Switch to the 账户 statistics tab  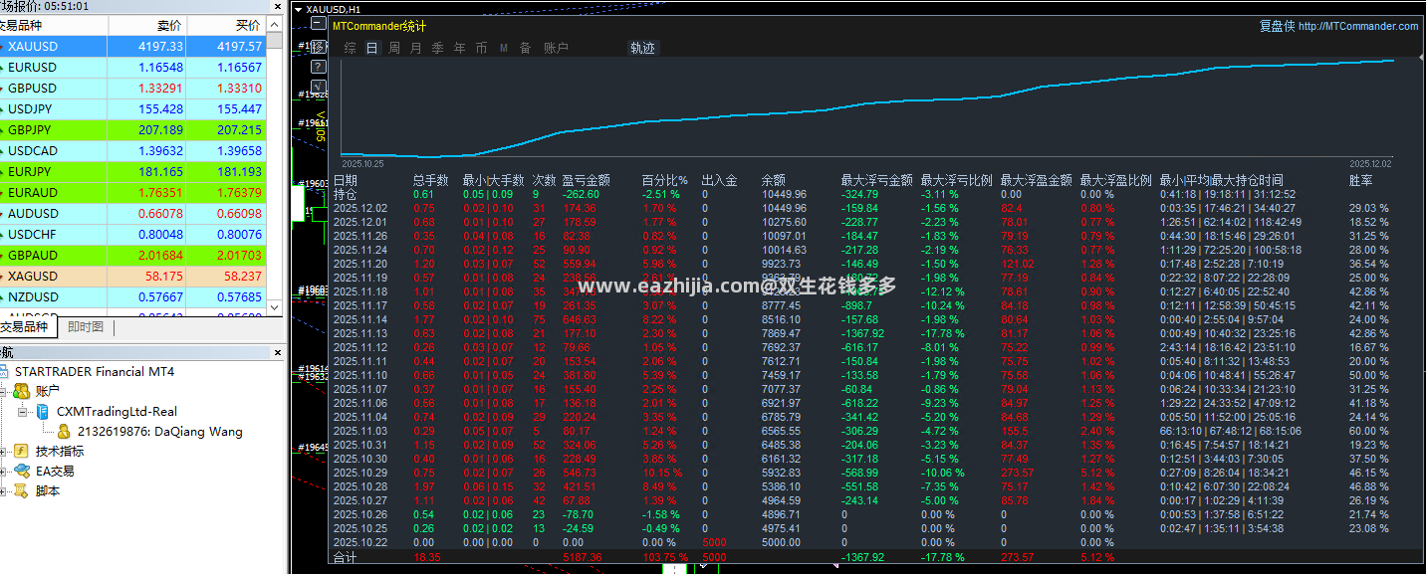[x=556, y=48]
